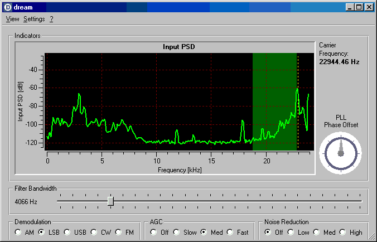377x242 pixels.
Task: Click the window resize grip corner
Action: [x=373, y=238]
